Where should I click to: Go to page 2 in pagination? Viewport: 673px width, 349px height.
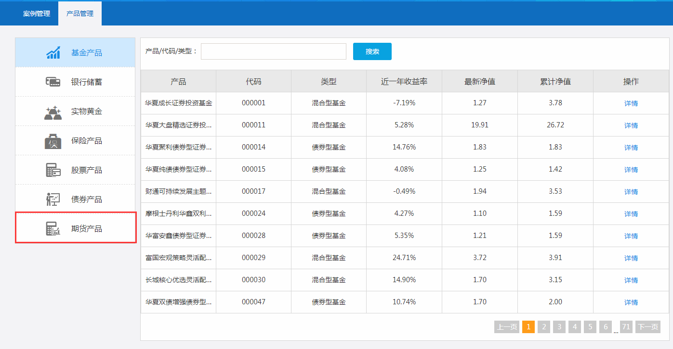click(543, 327)
